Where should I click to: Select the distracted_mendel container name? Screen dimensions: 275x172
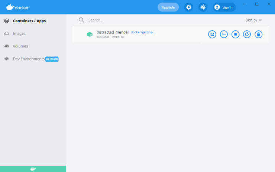tap(113, 32)
